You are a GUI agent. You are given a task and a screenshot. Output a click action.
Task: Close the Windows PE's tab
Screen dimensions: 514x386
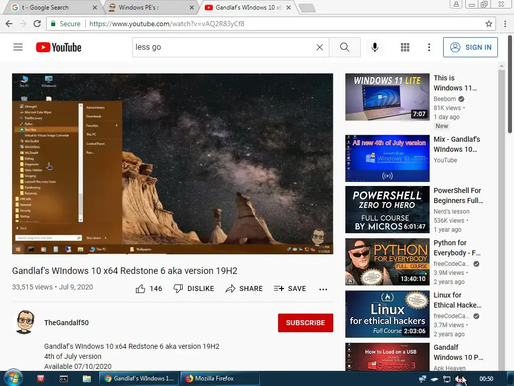pos(192,7)
